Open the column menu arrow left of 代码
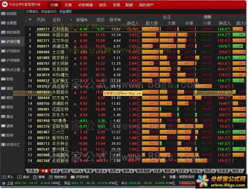248x189 pixels. [30, 20]
